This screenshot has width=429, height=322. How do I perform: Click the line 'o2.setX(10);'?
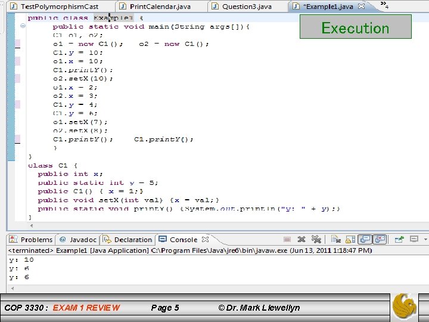pos(83,79)
